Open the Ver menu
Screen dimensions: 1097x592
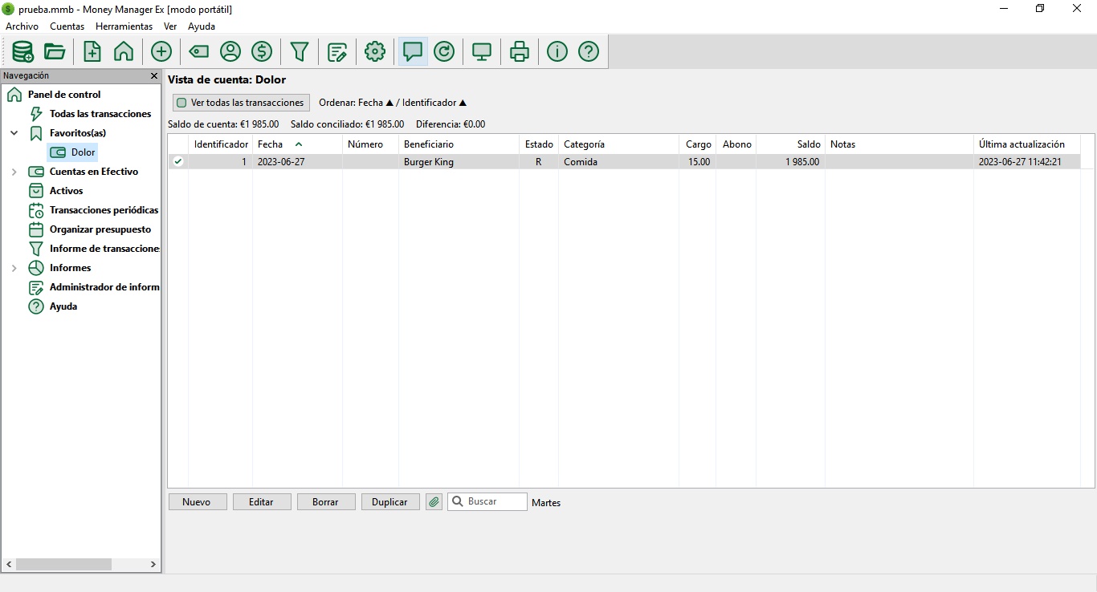[170, 26]
